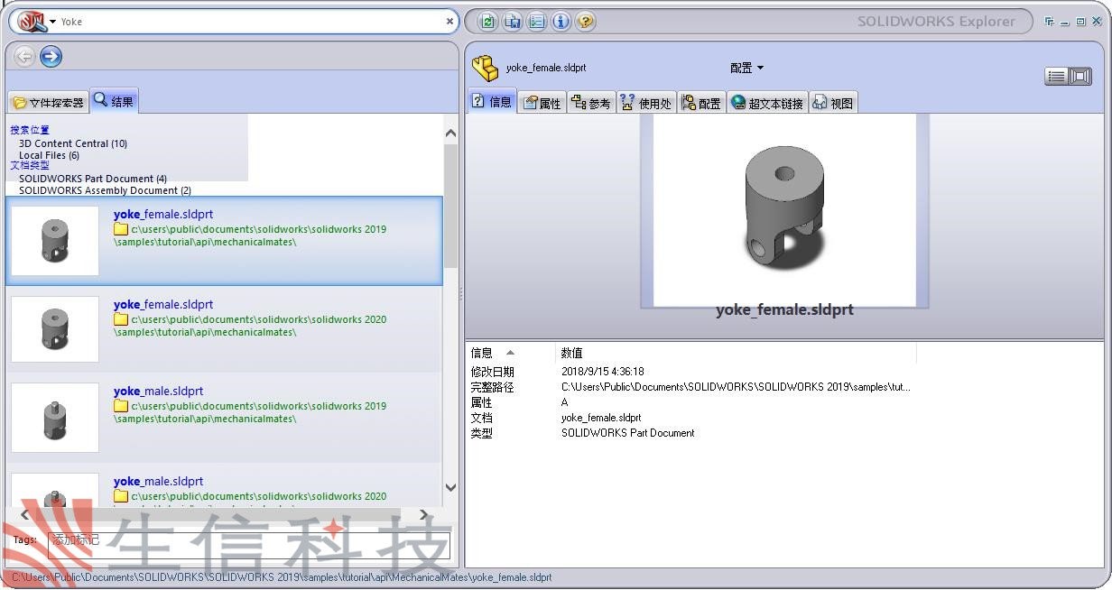The height and width of the screenshot is (590, 1112).
Task: Click the yoke_female 3D preview image
Action: coord(784,209)
